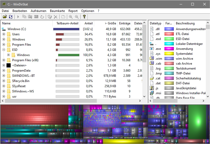Expand the Users folder

click(x=4, y=34)
